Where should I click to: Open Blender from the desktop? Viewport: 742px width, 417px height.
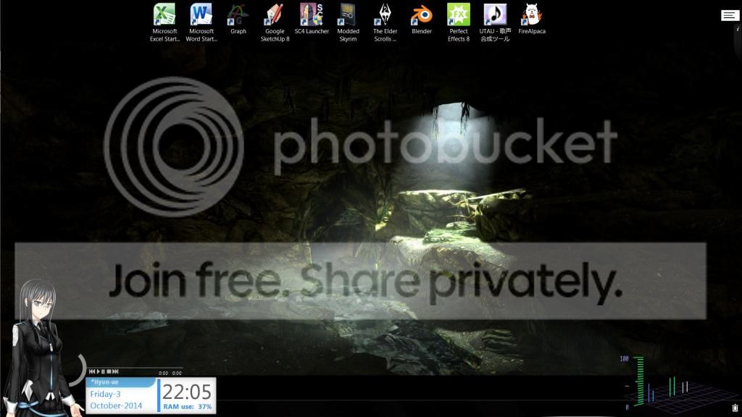[421, 19]
